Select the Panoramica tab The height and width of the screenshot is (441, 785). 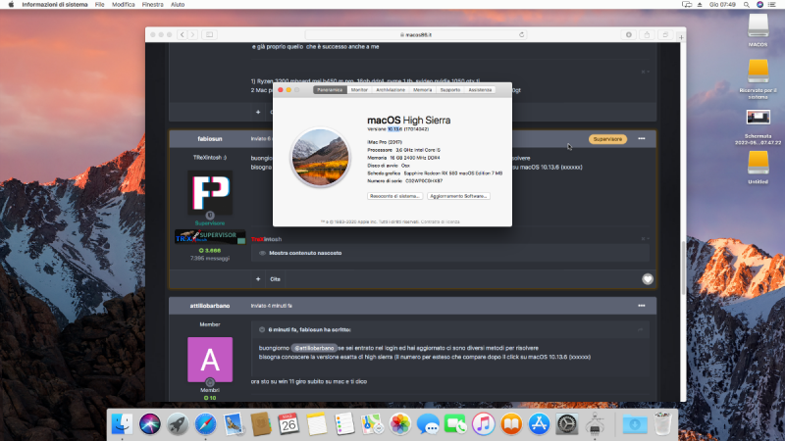click(330, 90)
